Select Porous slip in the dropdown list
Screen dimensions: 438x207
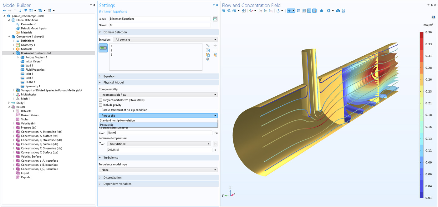pos(107,125)
